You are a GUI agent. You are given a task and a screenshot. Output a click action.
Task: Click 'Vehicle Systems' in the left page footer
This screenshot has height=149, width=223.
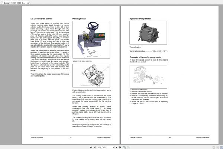[x=36, y=137]
